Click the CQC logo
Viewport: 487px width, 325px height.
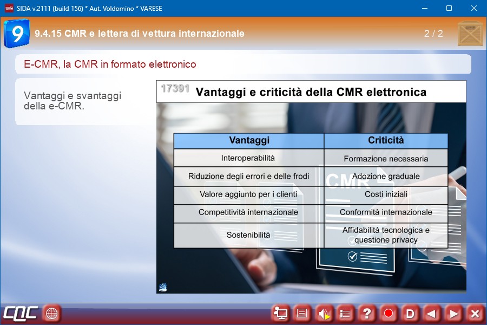coord(21,313)
